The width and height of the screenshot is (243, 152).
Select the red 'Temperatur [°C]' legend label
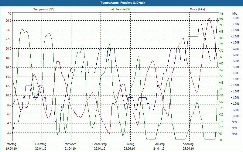[44, 9]
